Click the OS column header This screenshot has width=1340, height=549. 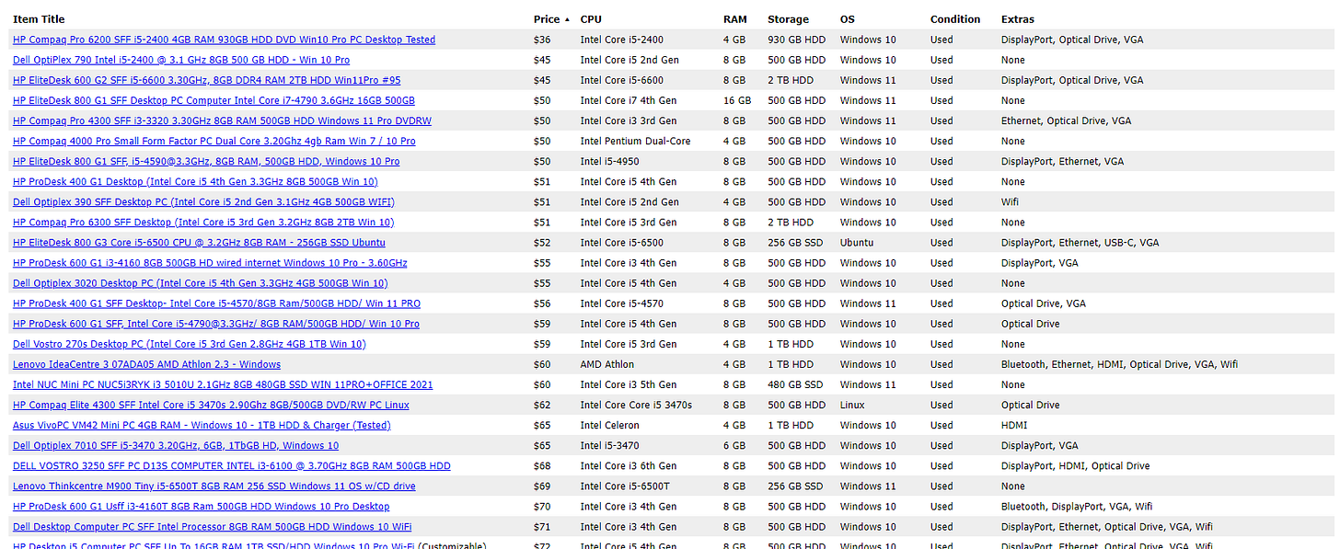point(847,19)
